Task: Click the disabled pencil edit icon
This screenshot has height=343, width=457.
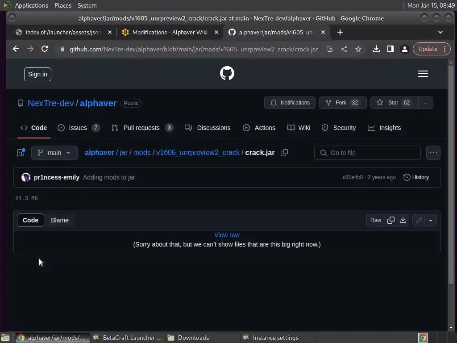Action: [419, 220]
